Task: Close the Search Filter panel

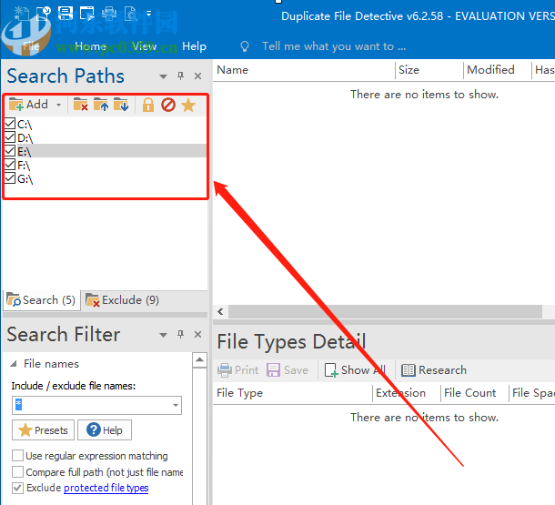Action: [x=197, y=335]
